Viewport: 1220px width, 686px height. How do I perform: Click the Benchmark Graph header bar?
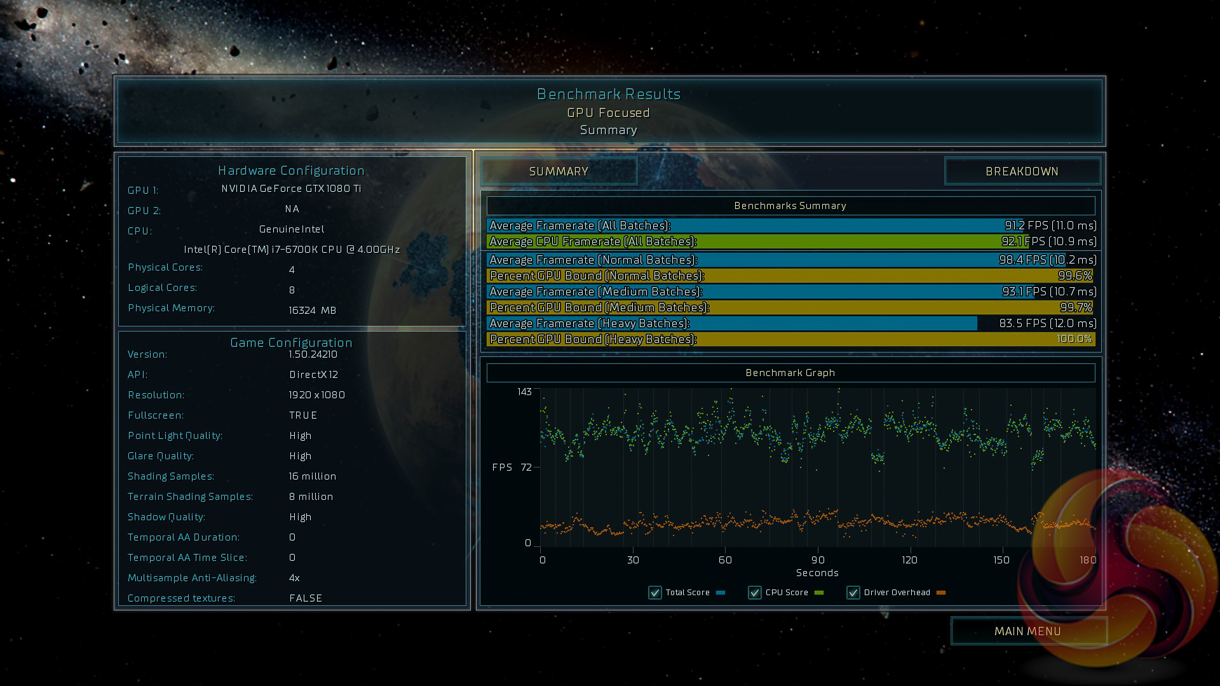[790, 373]
